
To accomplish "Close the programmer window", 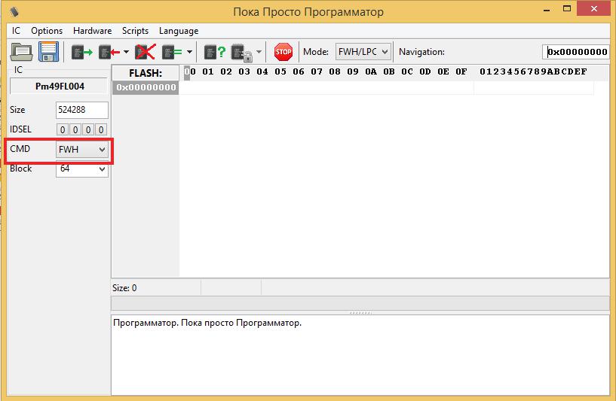I will click(x=593, y=8).
